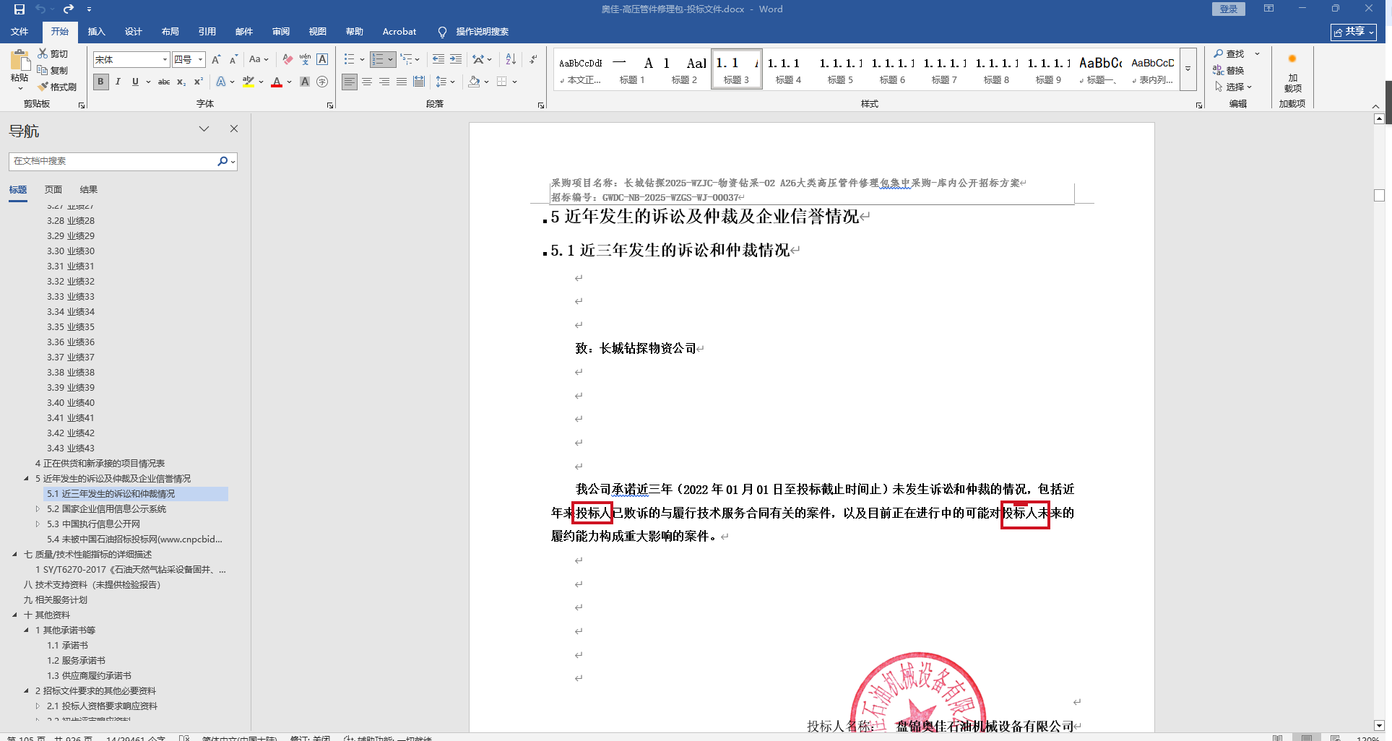Search the document with navigation magnifier
Screen dimensions: 1392x741
point(222,161)
